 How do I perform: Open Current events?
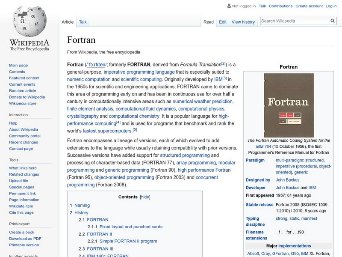[22, 84]
